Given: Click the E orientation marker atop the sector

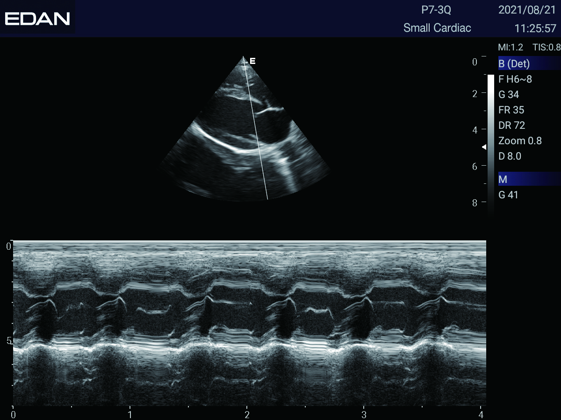Looking at the screenshot, I should tap(252, 61).
